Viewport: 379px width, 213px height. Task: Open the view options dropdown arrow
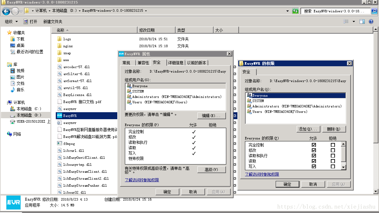coord(354,22)
